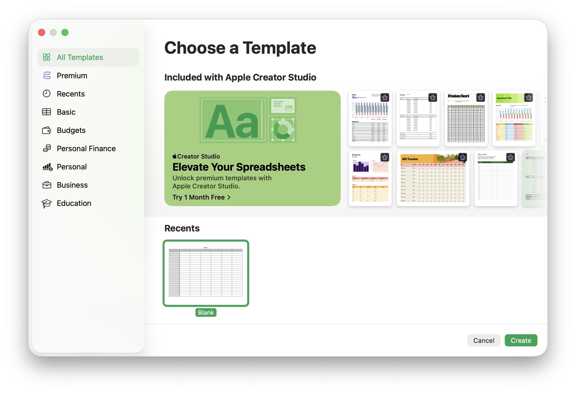Open the Premium category
The height and width of the screenshot is (394, 576).
[x=72, y=75]
